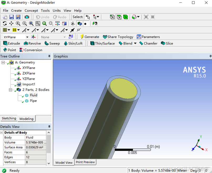Click the Share Topology button
Viewport: 212px width, 173px height.
(x=118, y=37)
